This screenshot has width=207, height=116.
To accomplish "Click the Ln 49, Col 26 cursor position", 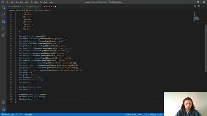I will click(x=143, y=114).
